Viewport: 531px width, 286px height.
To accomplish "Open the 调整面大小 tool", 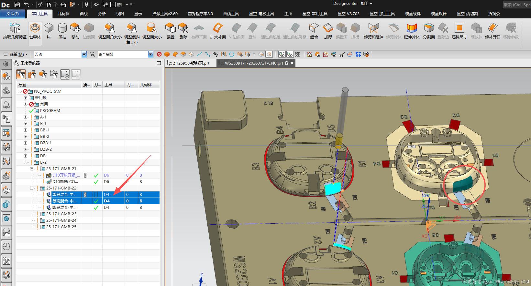I will click(x=152, y=31).
